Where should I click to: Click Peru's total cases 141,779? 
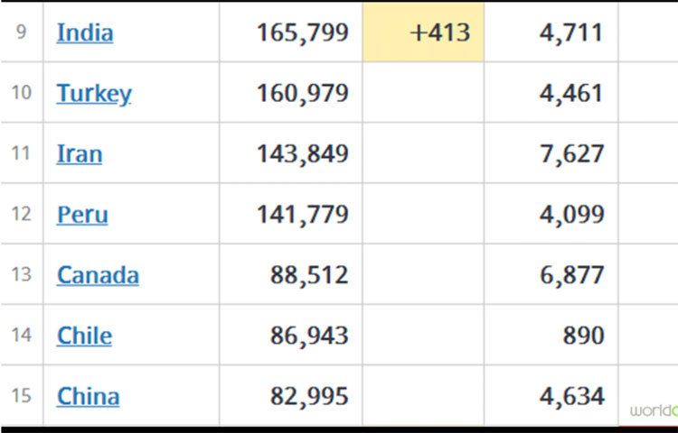(x=302, y=215)
